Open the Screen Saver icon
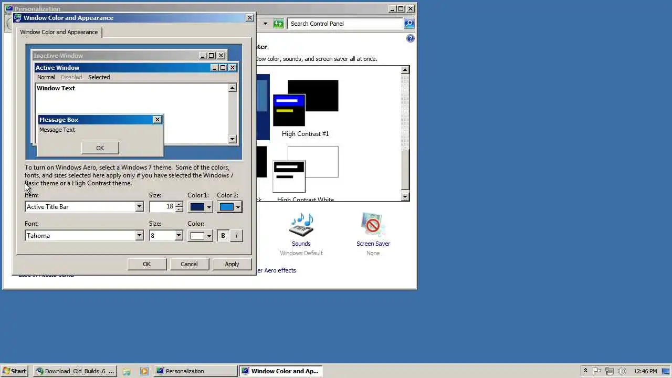Screen dimensions: 672x378 pyautogui.click(x=373, y=225)
